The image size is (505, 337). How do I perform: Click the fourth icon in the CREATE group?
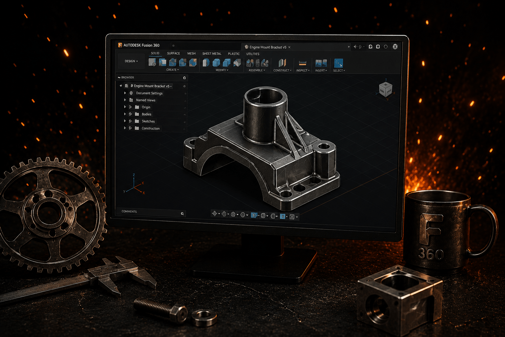coord(183,62)
